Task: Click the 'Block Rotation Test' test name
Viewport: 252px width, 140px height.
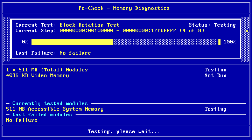Action: point(89,25)
